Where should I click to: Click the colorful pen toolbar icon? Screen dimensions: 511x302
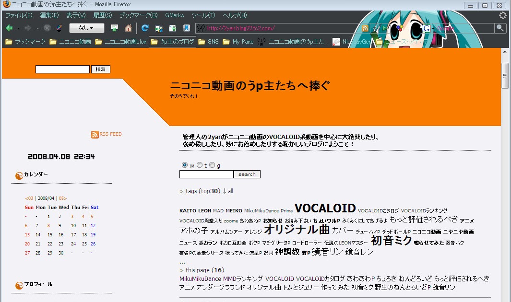click(59, 28)
